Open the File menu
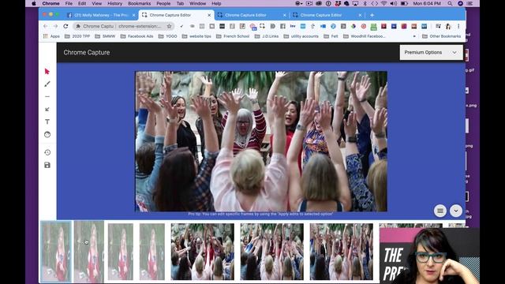Screen dimensions: 505x284 [x=69, y=3]
